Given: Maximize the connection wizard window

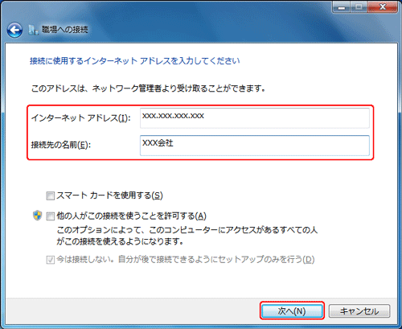Looking at the screenshot, I should pyautogui.click(x=359, y=7).
